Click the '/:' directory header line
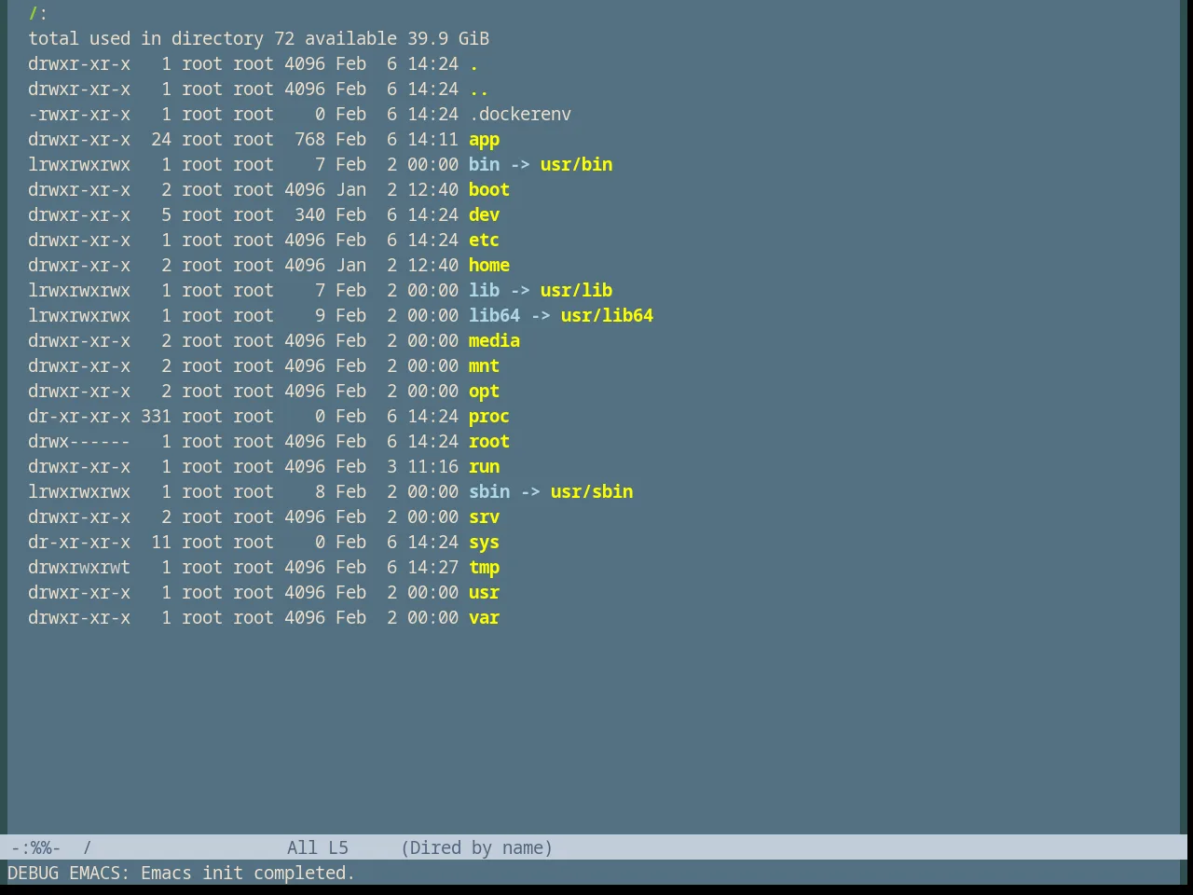 tap(38, 14)
